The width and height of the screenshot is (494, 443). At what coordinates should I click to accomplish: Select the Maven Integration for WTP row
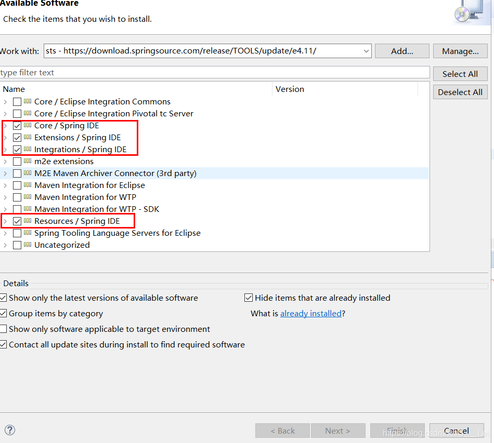[x=215, y=197]
